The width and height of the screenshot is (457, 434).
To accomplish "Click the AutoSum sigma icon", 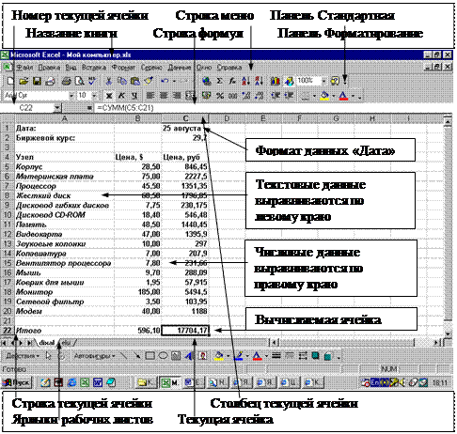I will coord(220,81).
